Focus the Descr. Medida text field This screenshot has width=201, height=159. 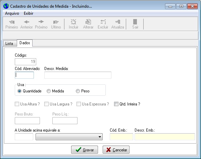78,75
